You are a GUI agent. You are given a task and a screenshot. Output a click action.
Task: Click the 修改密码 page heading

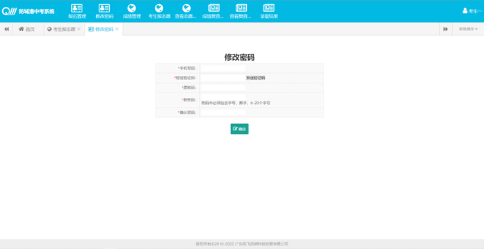[239, 57]
